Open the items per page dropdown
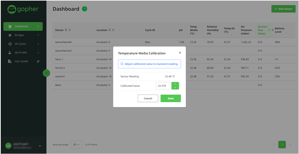Image resolution: width=299 pixels, height=154 pixels. 77,144
